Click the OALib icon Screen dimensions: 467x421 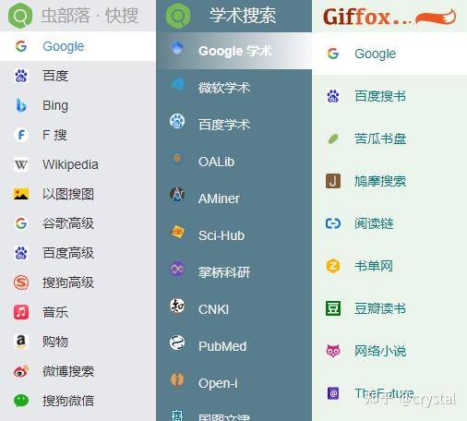pyautogui.click(x=177, y=158)
